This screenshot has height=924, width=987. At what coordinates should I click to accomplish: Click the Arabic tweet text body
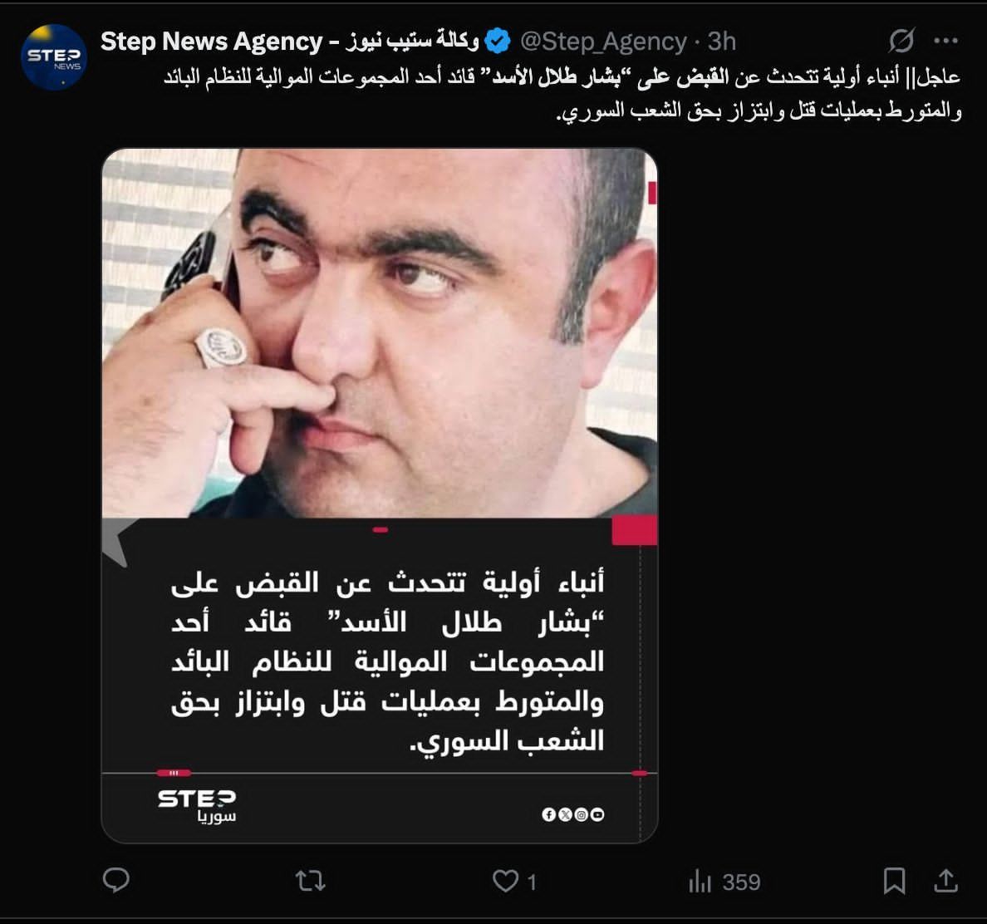coord(562,94)
